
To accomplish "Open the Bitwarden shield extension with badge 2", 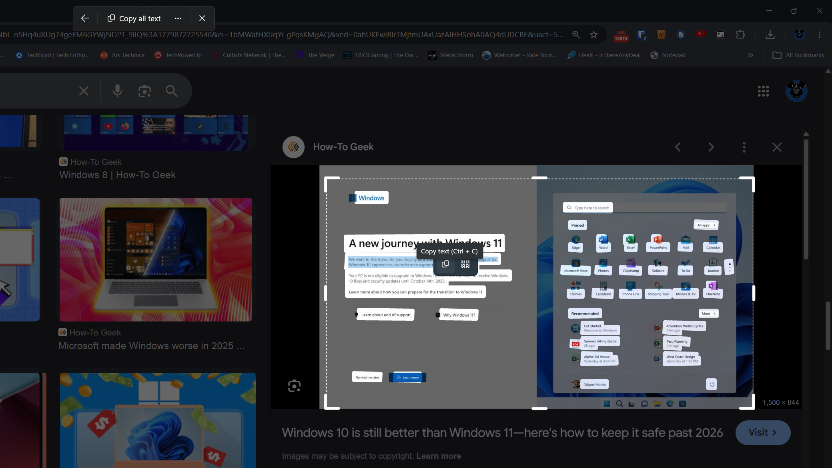I will (642, 35).
